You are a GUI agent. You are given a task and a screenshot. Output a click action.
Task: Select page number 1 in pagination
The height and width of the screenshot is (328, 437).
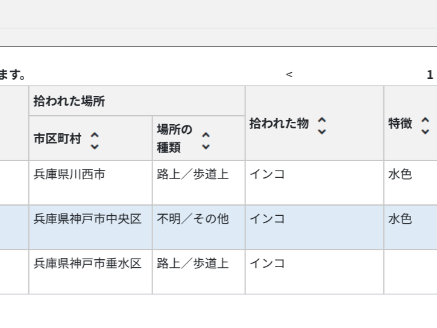pyautogui.click(x=430, y=75)
